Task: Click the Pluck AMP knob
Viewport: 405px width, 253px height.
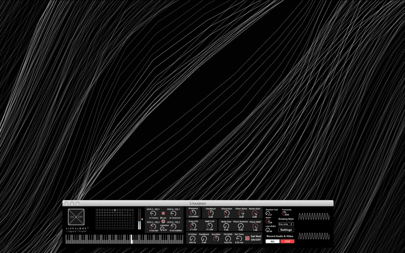Action: 255,226
